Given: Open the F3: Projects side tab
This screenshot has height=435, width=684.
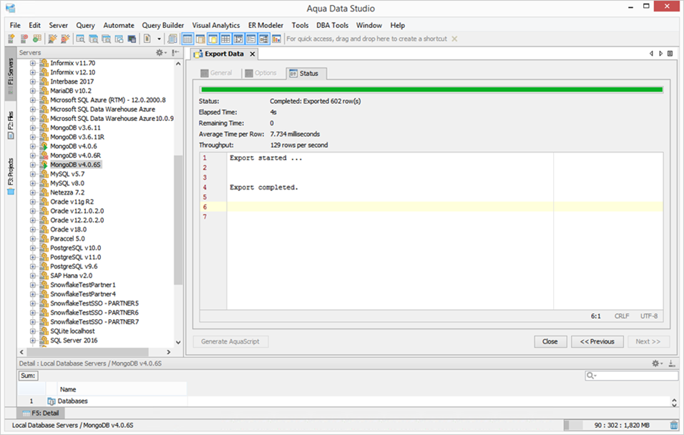Looking at the screenshot, I should point(11,175).
